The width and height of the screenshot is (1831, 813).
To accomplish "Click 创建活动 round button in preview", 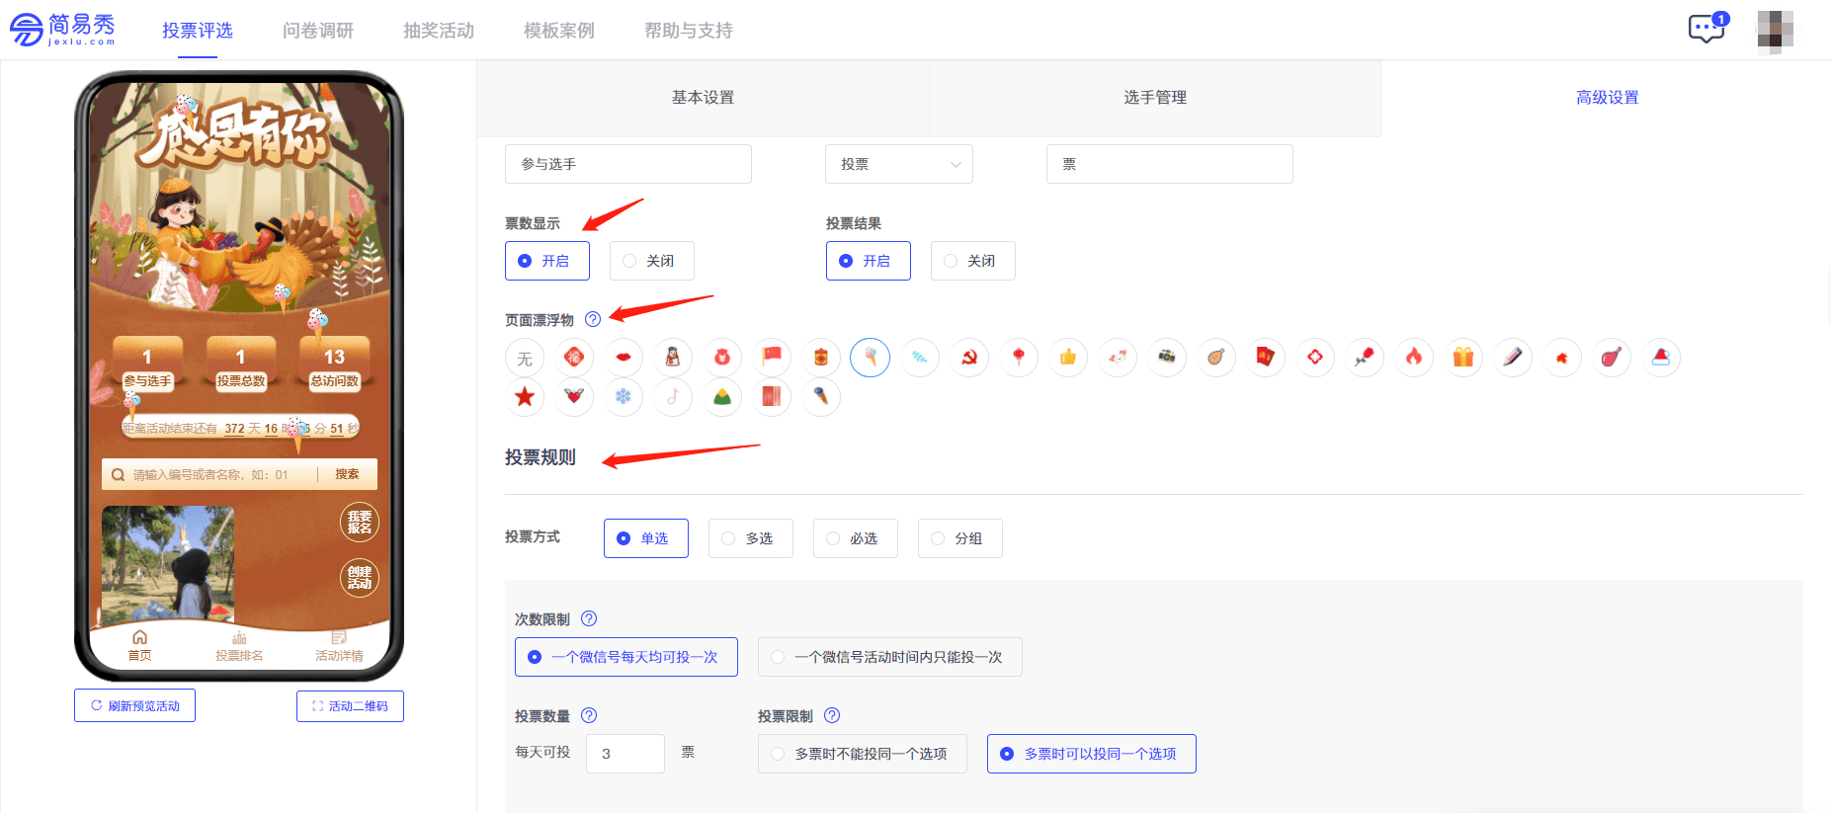I will pyautogui.click(x=360, y=577).
